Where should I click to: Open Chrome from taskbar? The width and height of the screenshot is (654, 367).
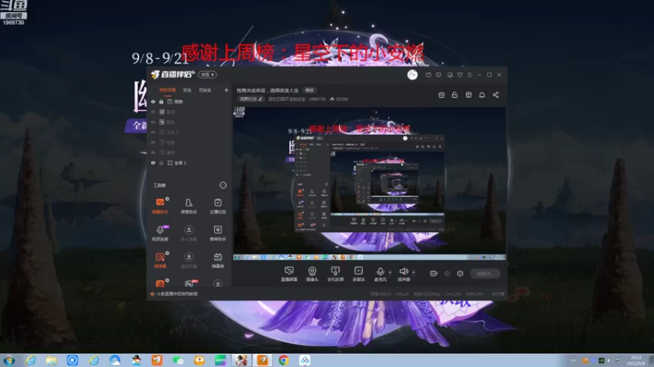(284, 360)
